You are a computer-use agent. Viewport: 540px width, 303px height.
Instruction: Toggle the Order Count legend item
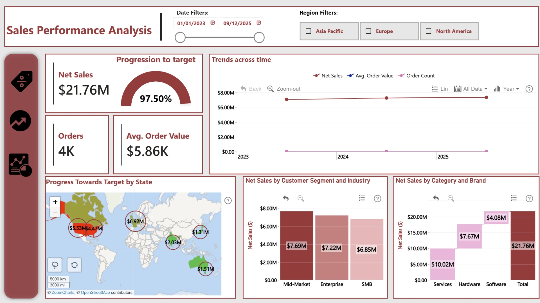(x=416, y=76)
